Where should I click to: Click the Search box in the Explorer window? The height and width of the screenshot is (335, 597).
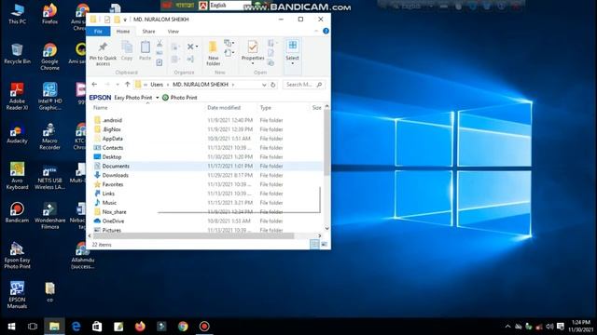point(303,85)
